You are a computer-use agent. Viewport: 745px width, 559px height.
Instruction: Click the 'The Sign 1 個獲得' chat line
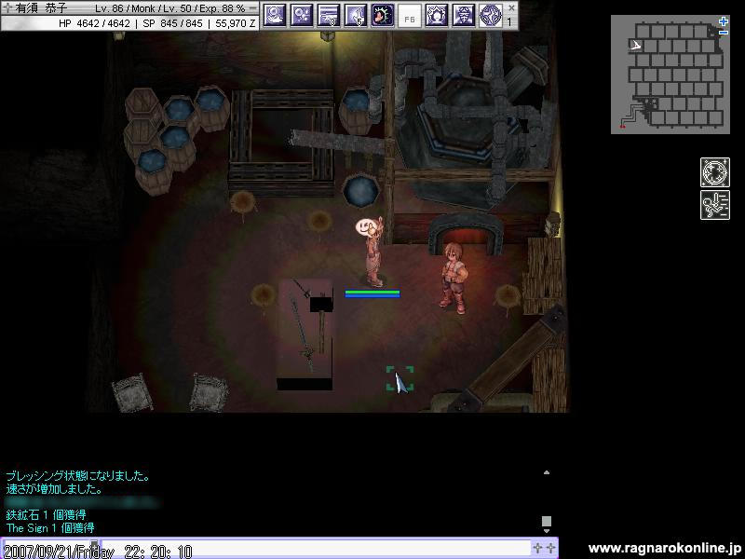[50, 527]
